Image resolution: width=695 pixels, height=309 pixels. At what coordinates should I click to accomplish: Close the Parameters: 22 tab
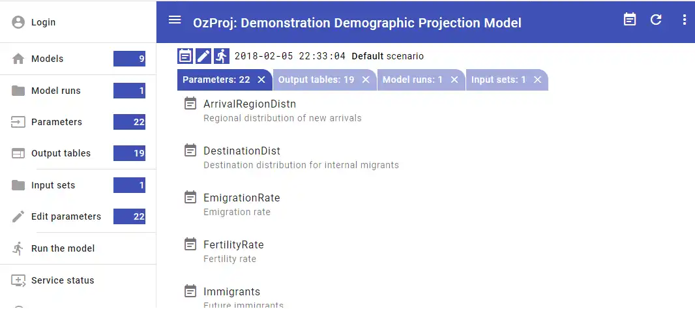[x=261, y=80]
